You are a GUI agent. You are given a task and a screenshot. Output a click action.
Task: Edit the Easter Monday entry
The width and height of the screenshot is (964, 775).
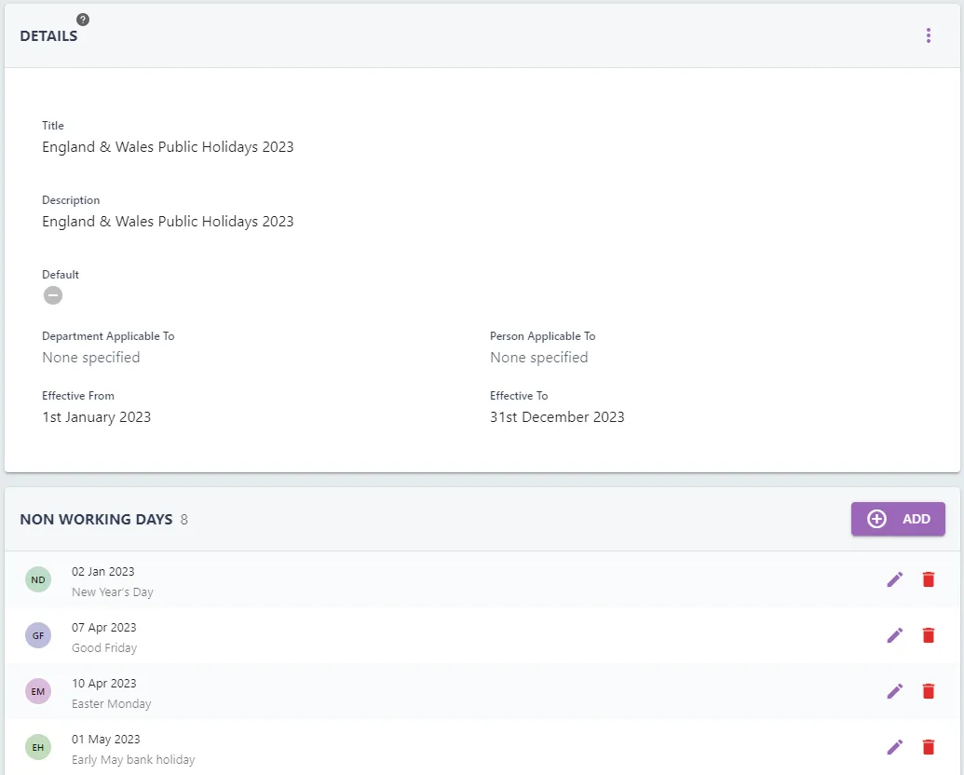[x=894, y=691]
